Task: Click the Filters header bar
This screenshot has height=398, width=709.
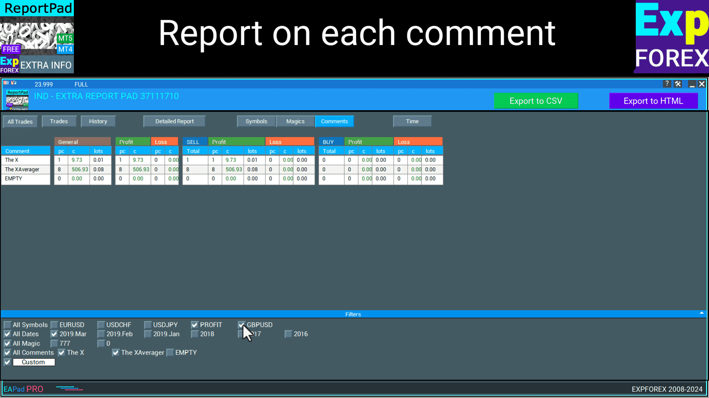Action: click(x=353, y=314)
